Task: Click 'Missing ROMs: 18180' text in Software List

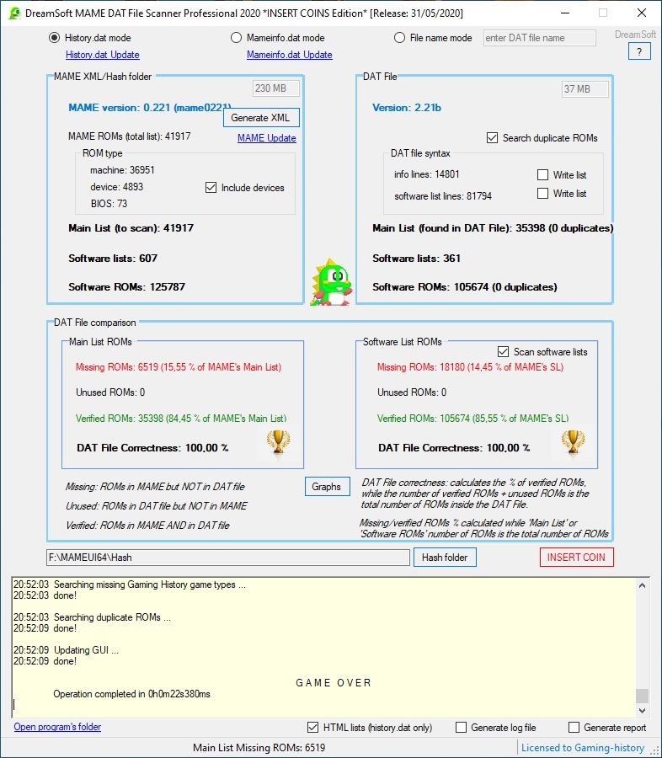Action: tap(421, 367)
